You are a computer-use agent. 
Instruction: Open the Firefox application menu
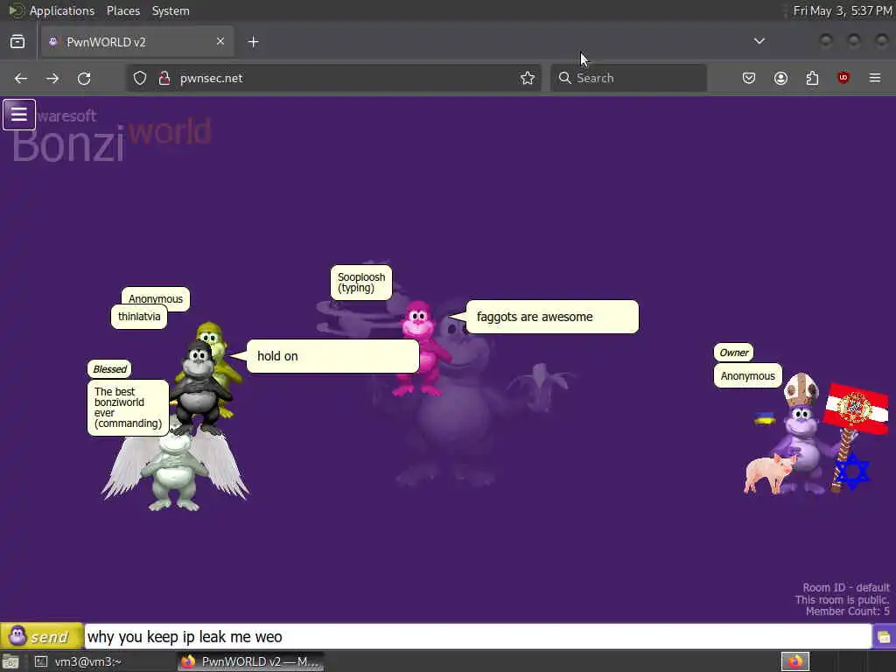point(875,78)
